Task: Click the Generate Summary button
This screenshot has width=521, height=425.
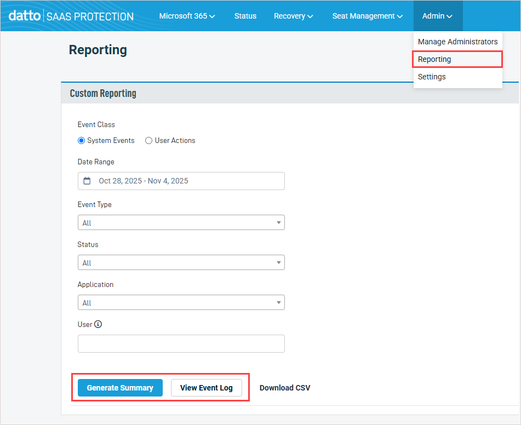Action: click(120, 388)
